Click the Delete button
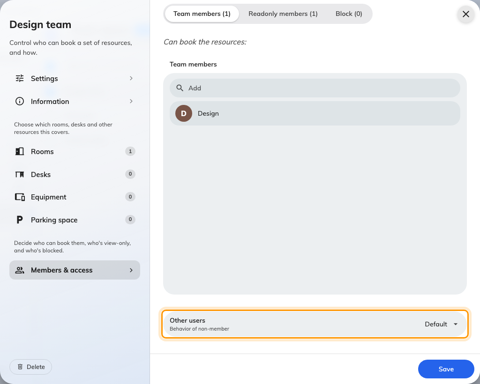The height and width of the screenshot is (384, 480). point(30,367)
